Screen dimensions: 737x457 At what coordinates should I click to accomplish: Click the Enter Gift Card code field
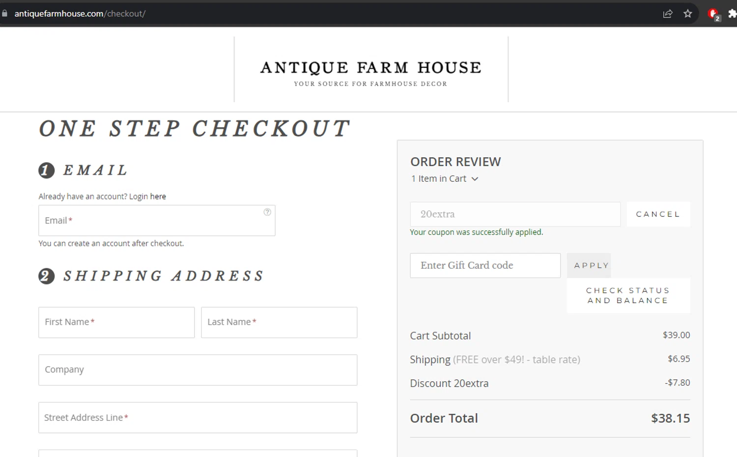485,265
